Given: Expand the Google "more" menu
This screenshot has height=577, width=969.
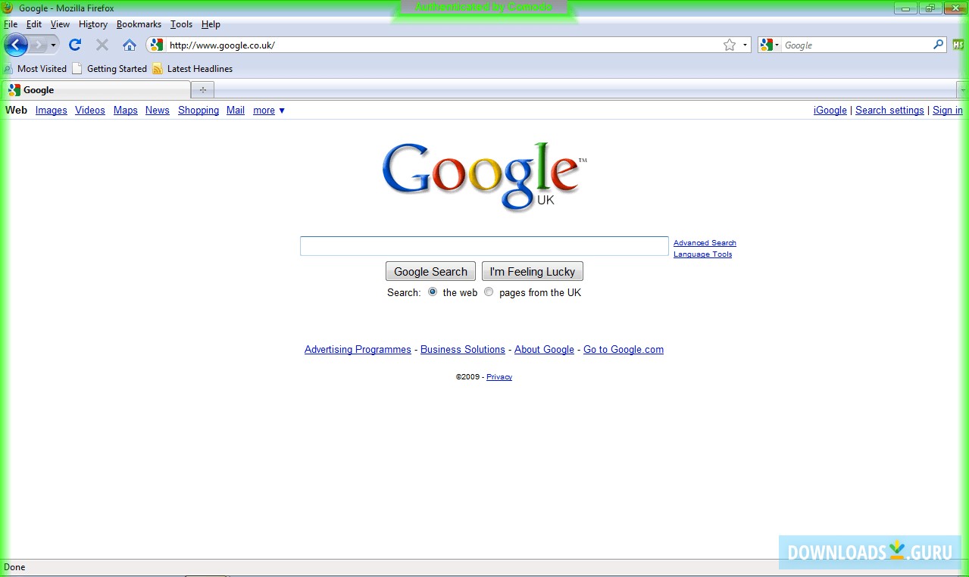Looking at the screenshot, I should point(269,111).
